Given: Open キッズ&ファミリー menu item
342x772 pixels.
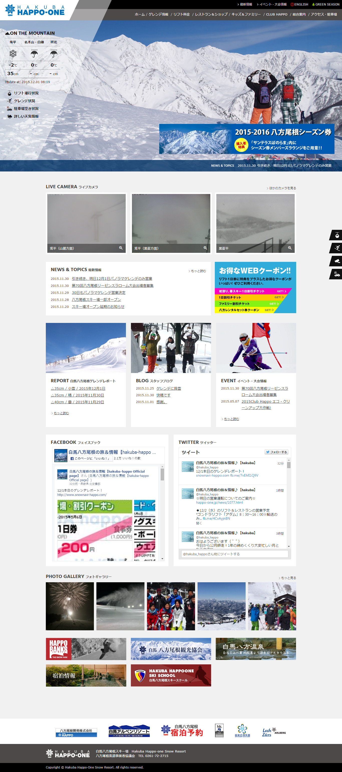Looking at the screenshot, I should pyautogui.click(x=246, y=14).
